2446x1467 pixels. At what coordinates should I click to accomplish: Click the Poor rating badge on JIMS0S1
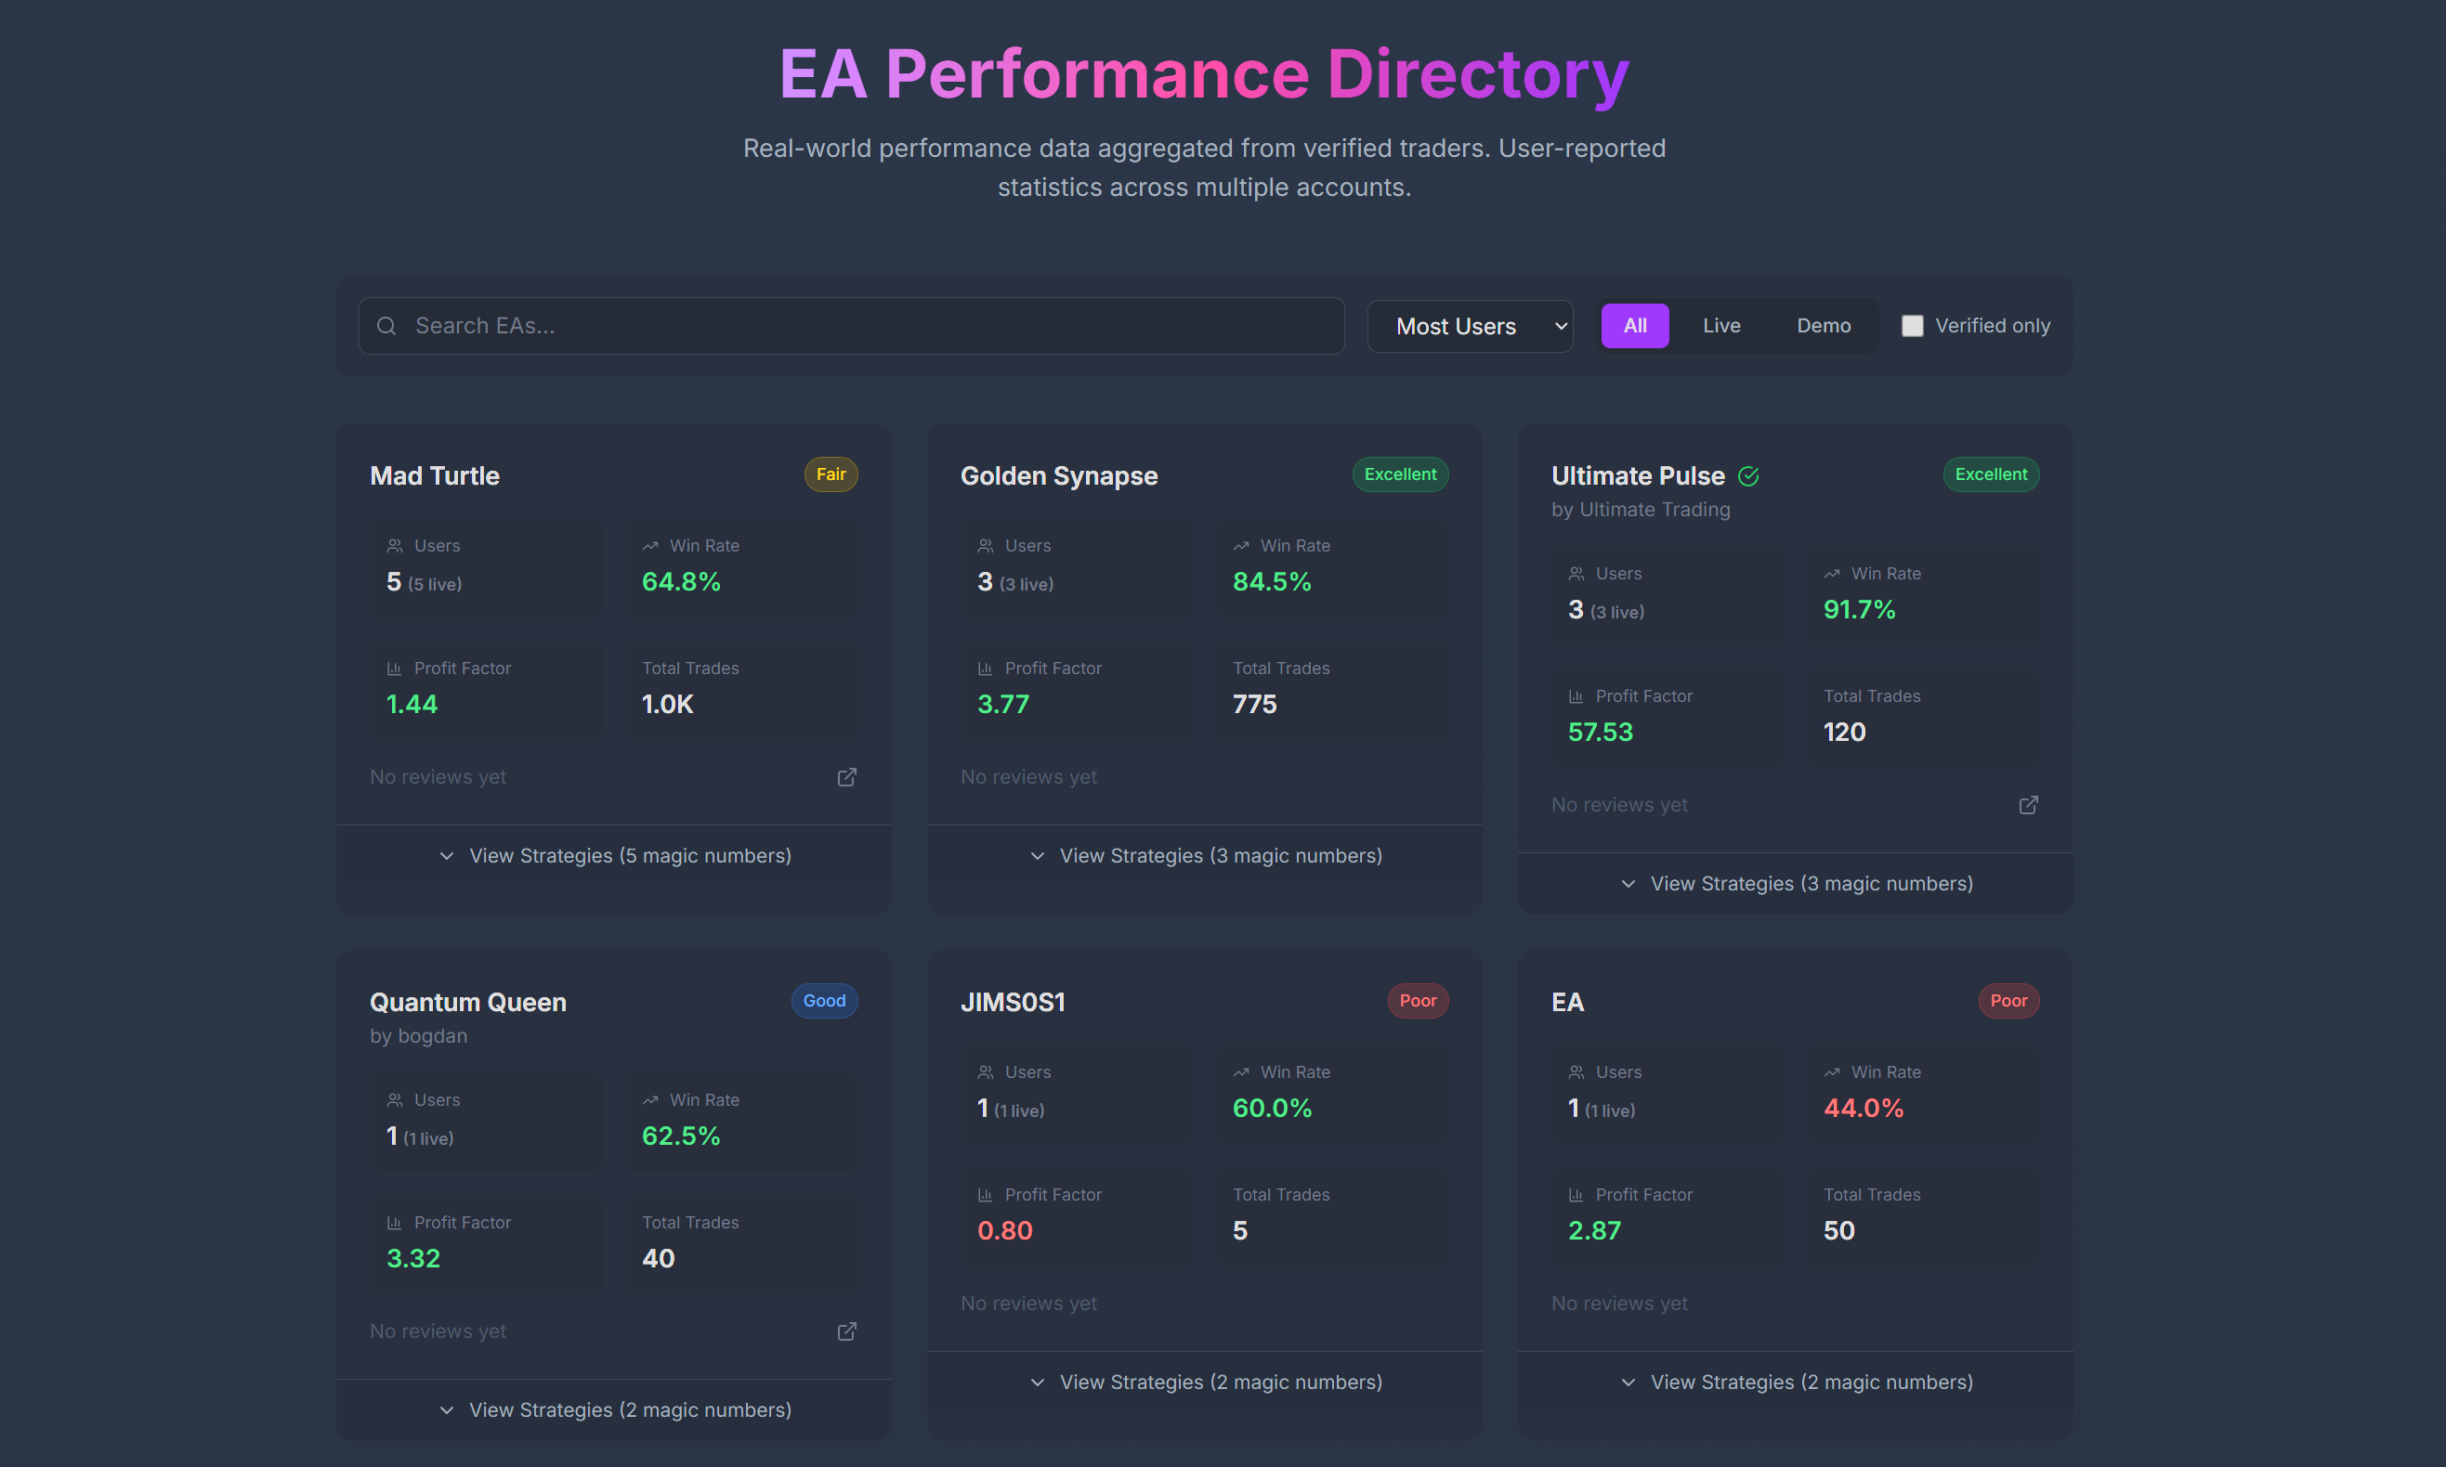coord(1418,1000)
